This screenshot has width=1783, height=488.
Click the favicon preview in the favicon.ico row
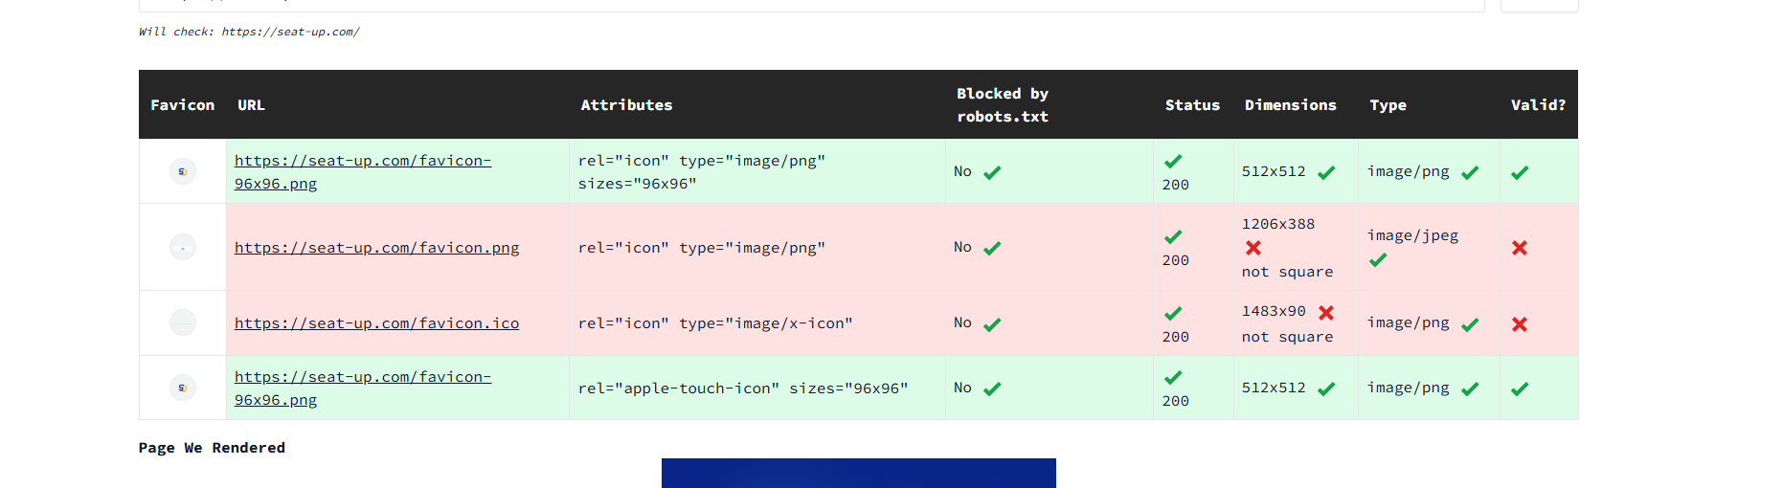(183, 323)
